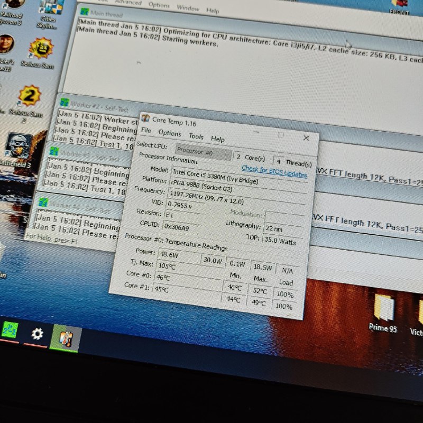Click the Model field Intel Core i5 3380M

[239, 178]
